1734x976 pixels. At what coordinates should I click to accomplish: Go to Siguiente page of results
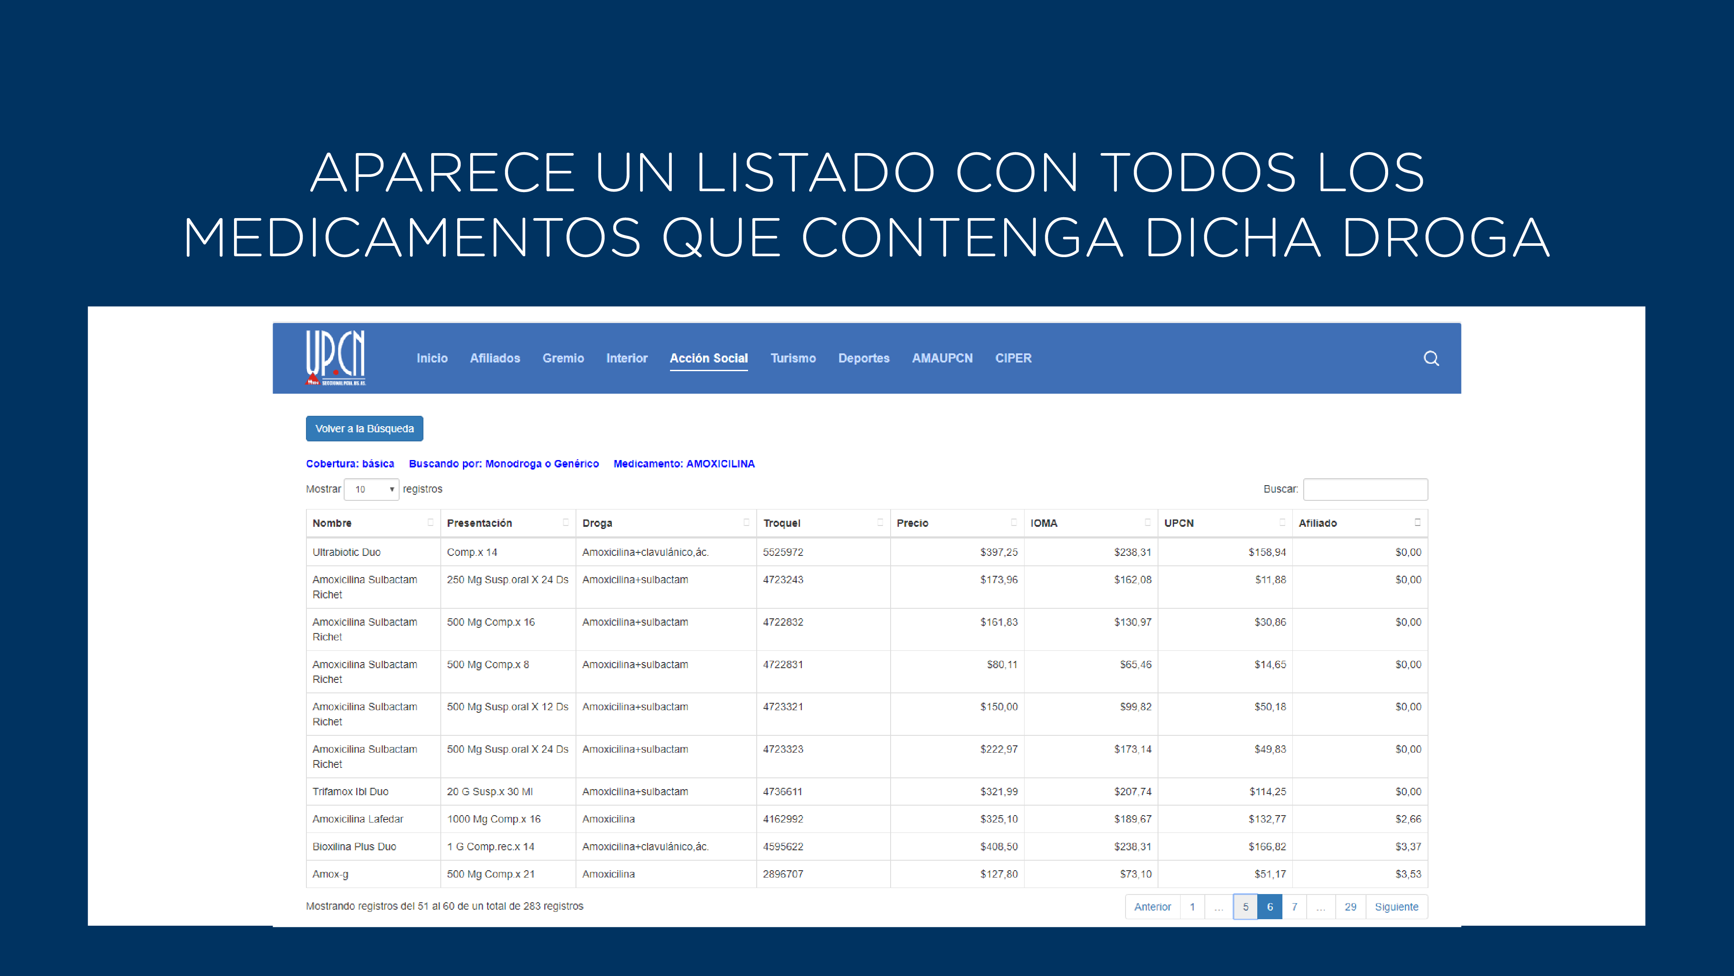pos(1396,907)
